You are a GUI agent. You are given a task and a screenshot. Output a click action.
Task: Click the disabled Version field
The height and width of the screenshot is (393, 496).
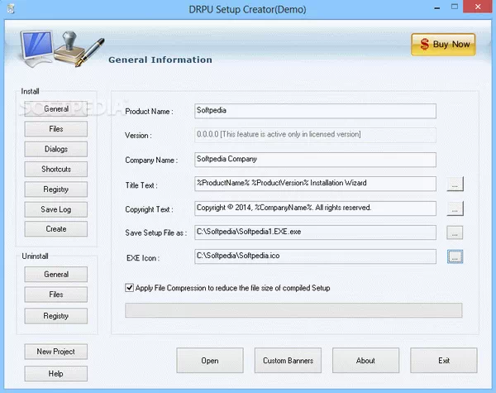tap(316, 135)
